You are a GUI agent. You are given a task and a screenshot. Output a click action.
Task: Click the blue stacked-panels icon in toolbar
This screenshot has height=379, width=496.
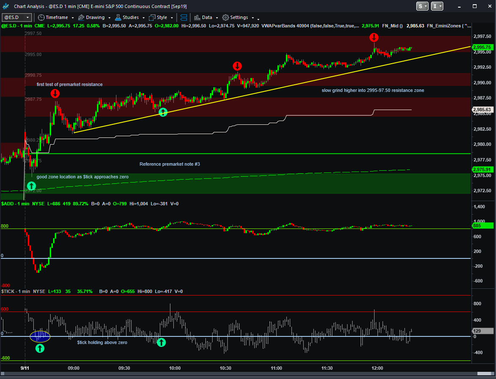pyautogui.click(x=183, y=17)
